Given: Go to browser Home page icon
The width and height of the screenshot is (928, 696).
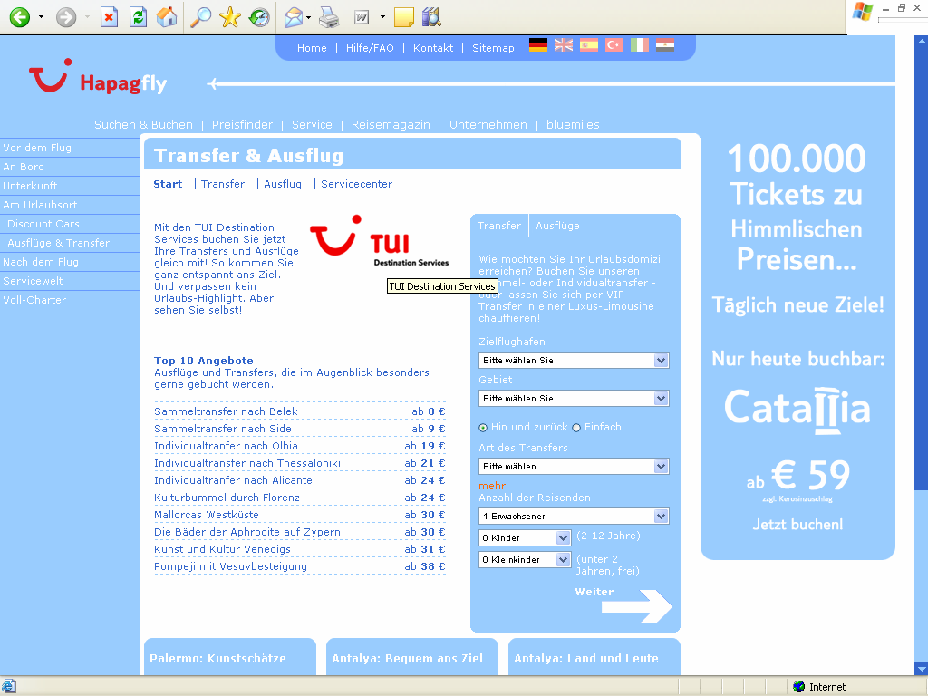Looking at the screenshot, I should 167,17.
